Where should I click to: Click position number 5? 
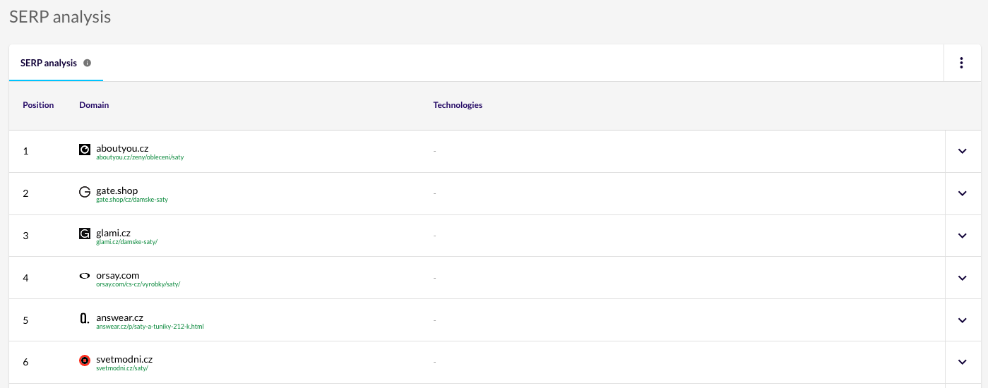(25, 320)
